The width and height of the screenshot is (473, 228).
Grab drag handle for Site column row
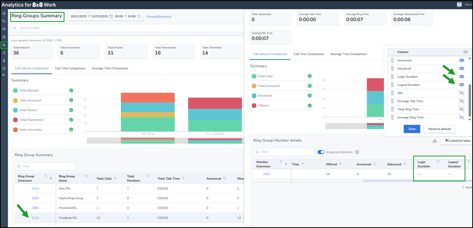coord(392,93)
